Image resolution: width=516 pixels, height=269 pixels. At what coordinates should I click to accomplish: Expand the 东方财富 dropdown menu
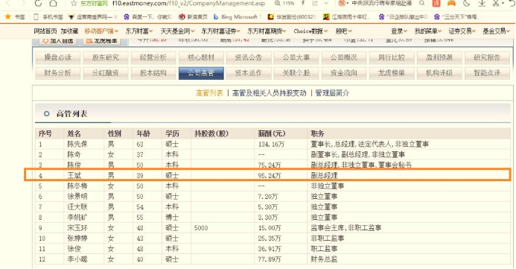tap(139, 31)
